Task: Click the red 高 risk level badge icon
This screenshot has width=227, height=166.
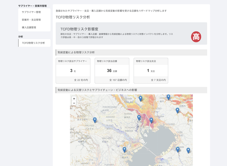Action: click(x=196, y=36)
